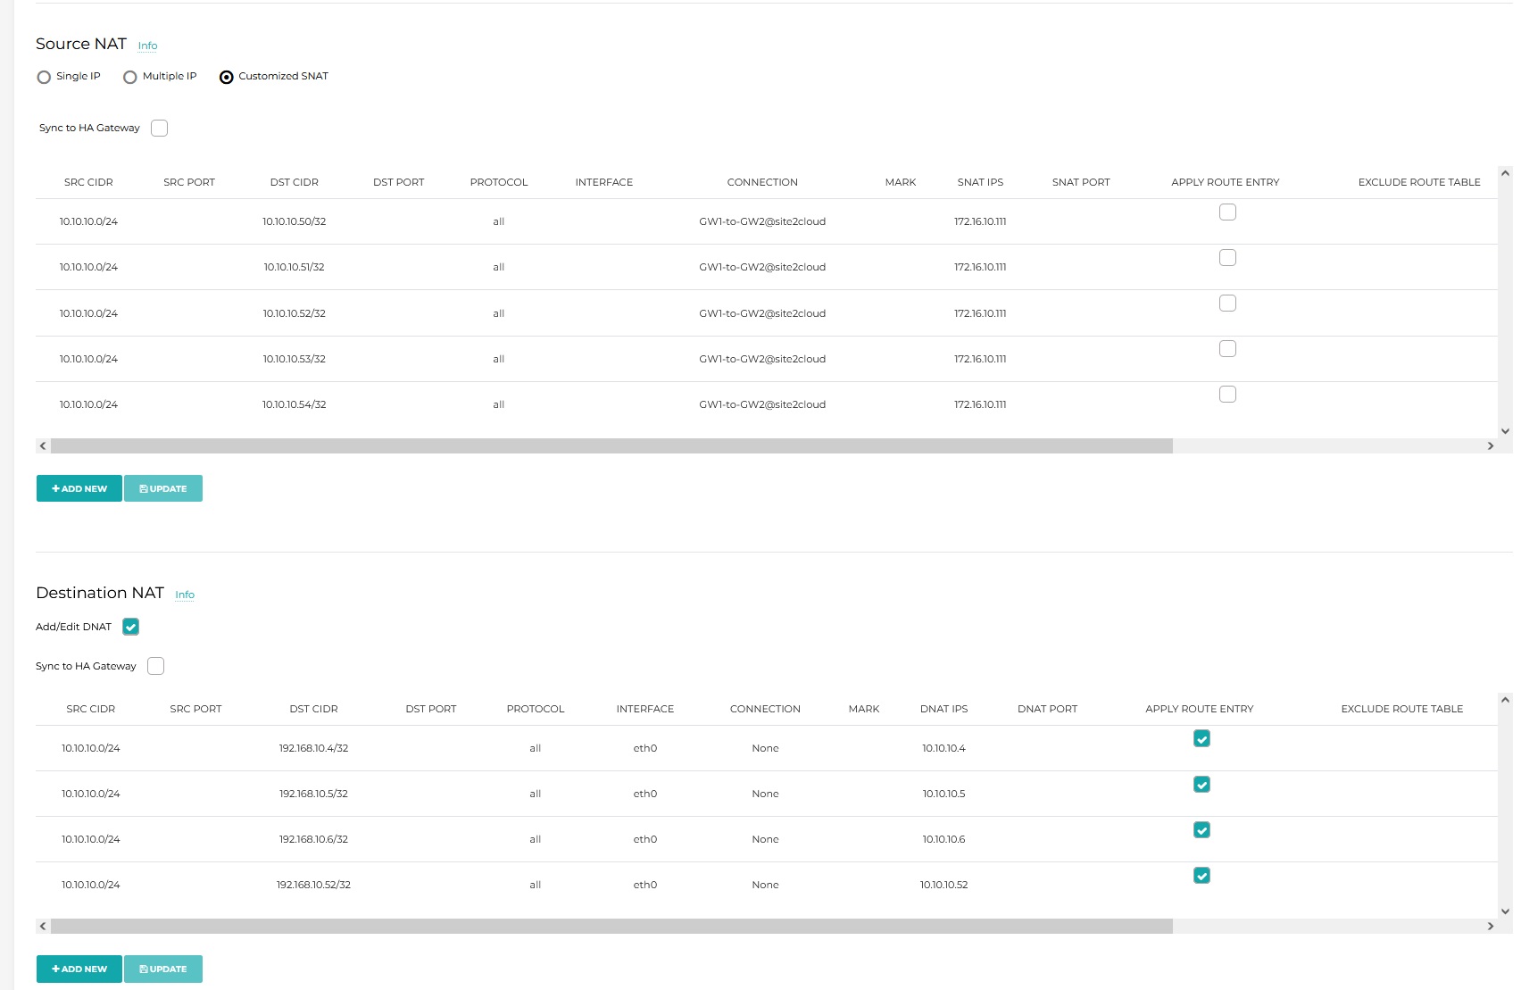The image size is (1521, 990).
Task: Click DNAT DST CIDR cell 192.168.10.4/32
Action: coord(313,748)
